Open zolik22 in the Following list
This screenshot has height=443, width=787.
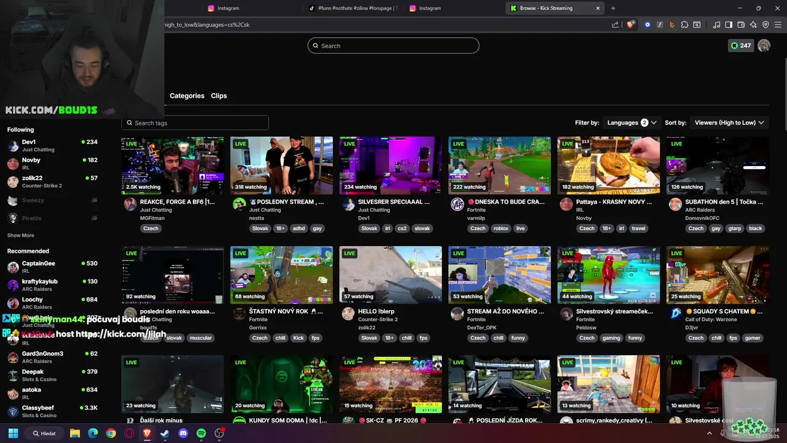pyautogui.click(x=53, y=182)
